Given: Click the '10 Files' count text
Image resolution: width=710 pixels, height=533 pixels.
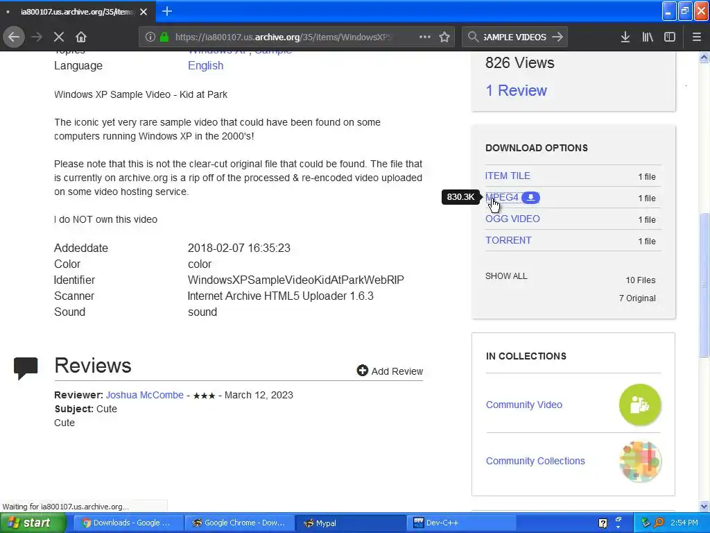Looking at the screenshot, I should [640, 280].
